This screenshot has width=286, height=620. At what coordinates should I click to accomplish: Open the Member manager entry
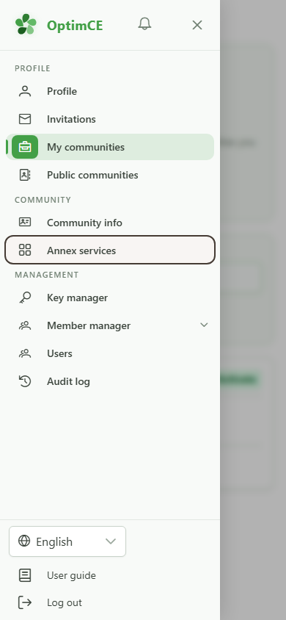pos(110,325)
